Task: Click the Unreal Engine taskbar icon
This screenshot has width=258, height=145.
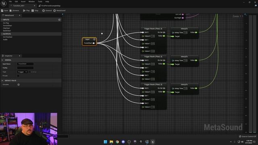Action: pos(153,142)
